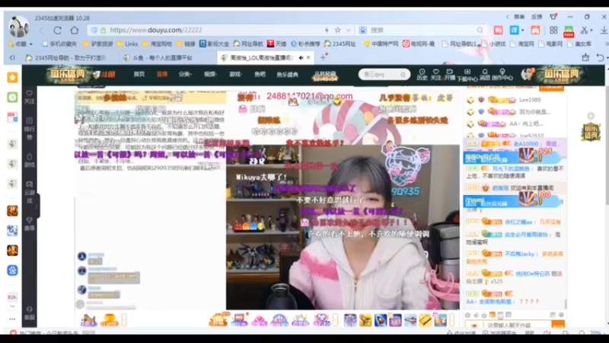The height and width of the screenshot is (343, 609).
Task: Mute the current tab with the speaker icon
Action: tap(301, 58)
